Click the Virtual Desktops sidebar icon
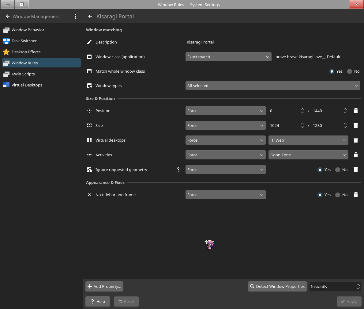 [x=6, y=85]
